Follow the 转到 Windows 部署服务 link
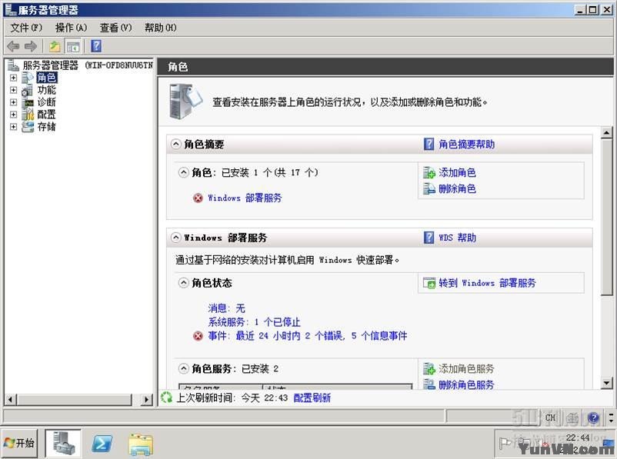The height and width of the screenshot is (459, 617). pyautogui.click(x=487, y=283)
